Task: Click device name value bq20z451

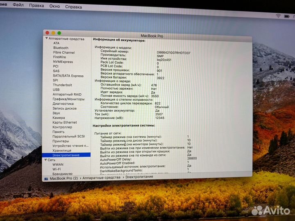Action: coord(164,60)
